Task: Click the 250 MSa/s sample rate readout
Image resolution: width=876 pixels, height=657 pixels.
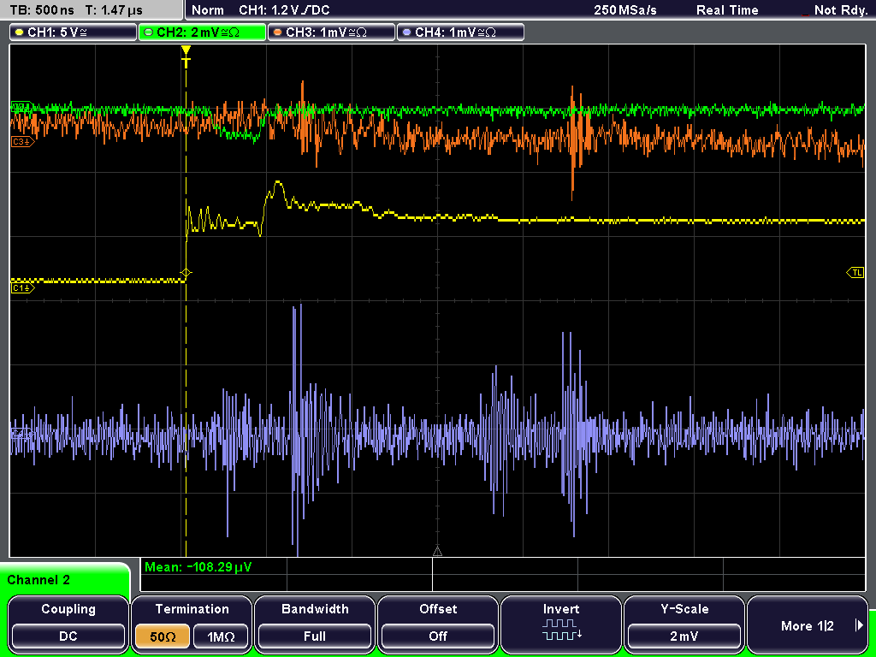Action: click(x=625, y=10)
